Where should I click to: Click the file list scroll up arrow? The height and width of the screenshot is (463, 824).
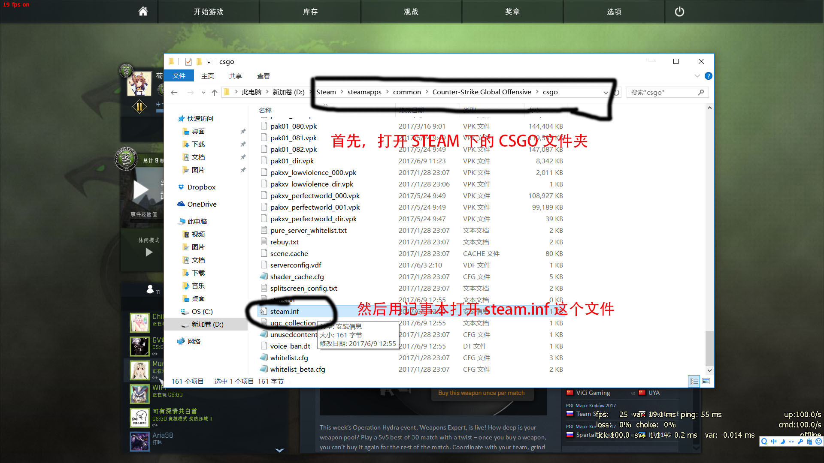(x=709, y=108)
